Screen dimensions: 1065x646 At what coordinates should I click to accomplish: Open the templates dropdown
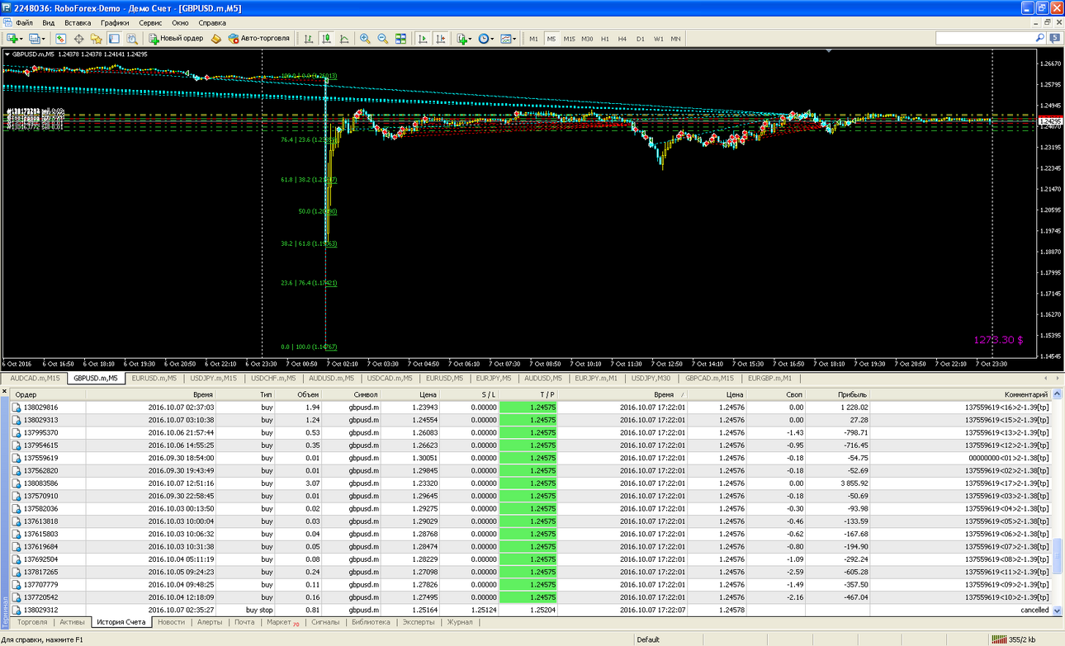(508, 39)
